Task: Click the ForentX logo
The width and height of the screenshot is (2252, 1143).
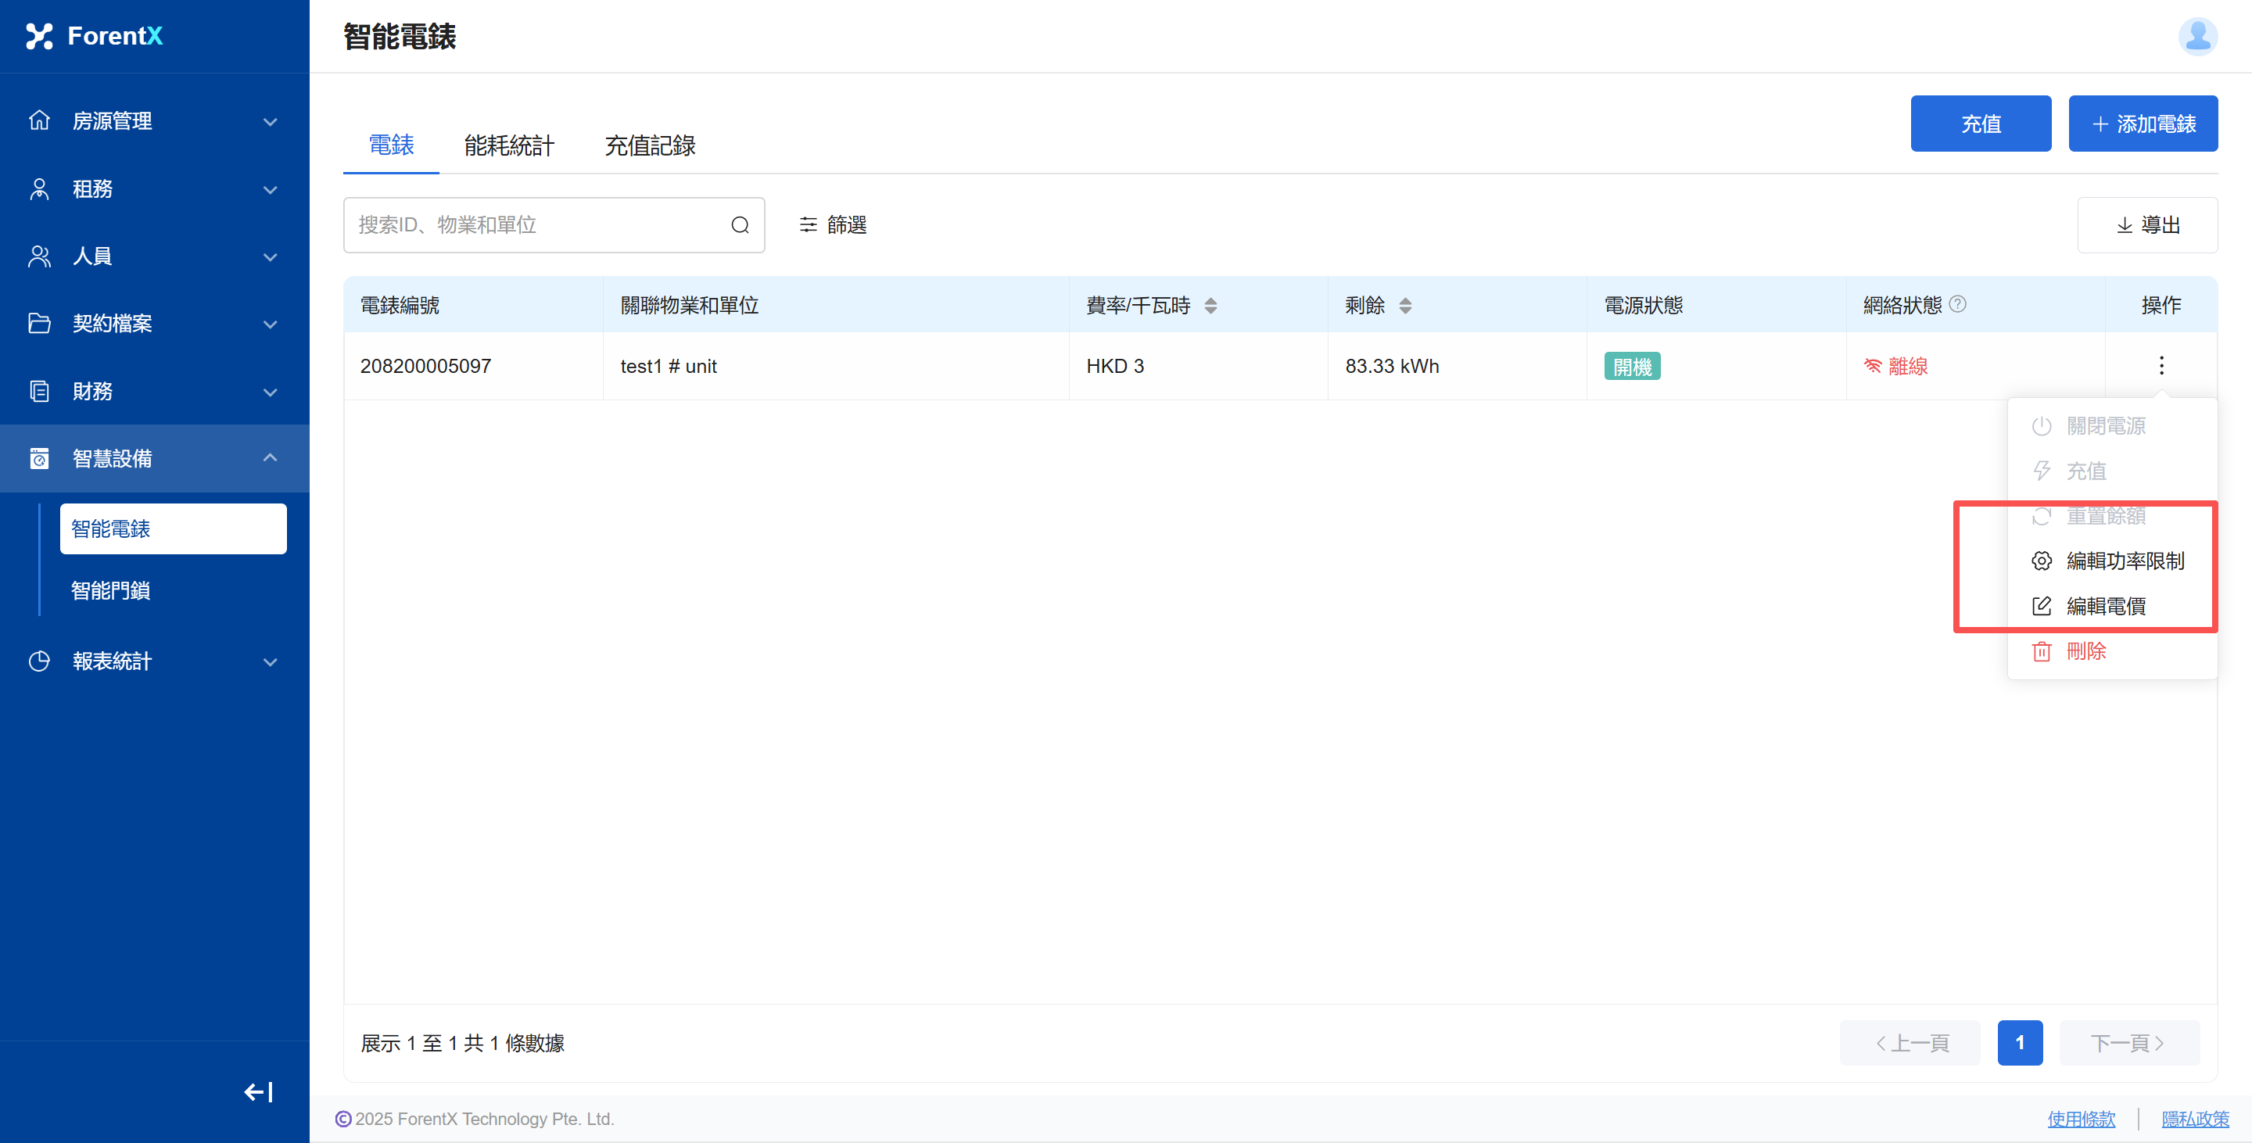Action: 95,36
